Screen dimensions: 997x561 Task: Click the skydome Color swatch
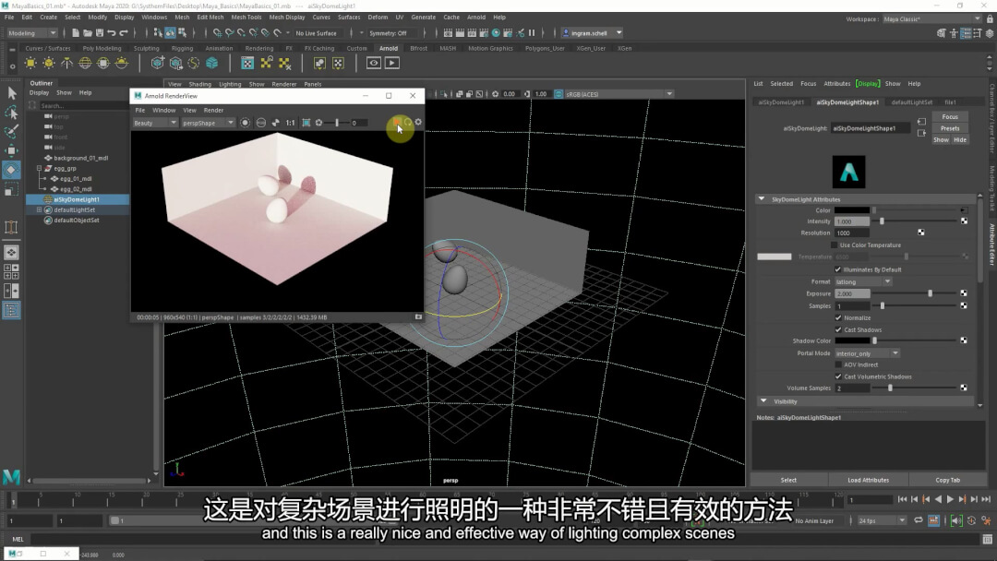pyautogui.click(x=852, y=210)
